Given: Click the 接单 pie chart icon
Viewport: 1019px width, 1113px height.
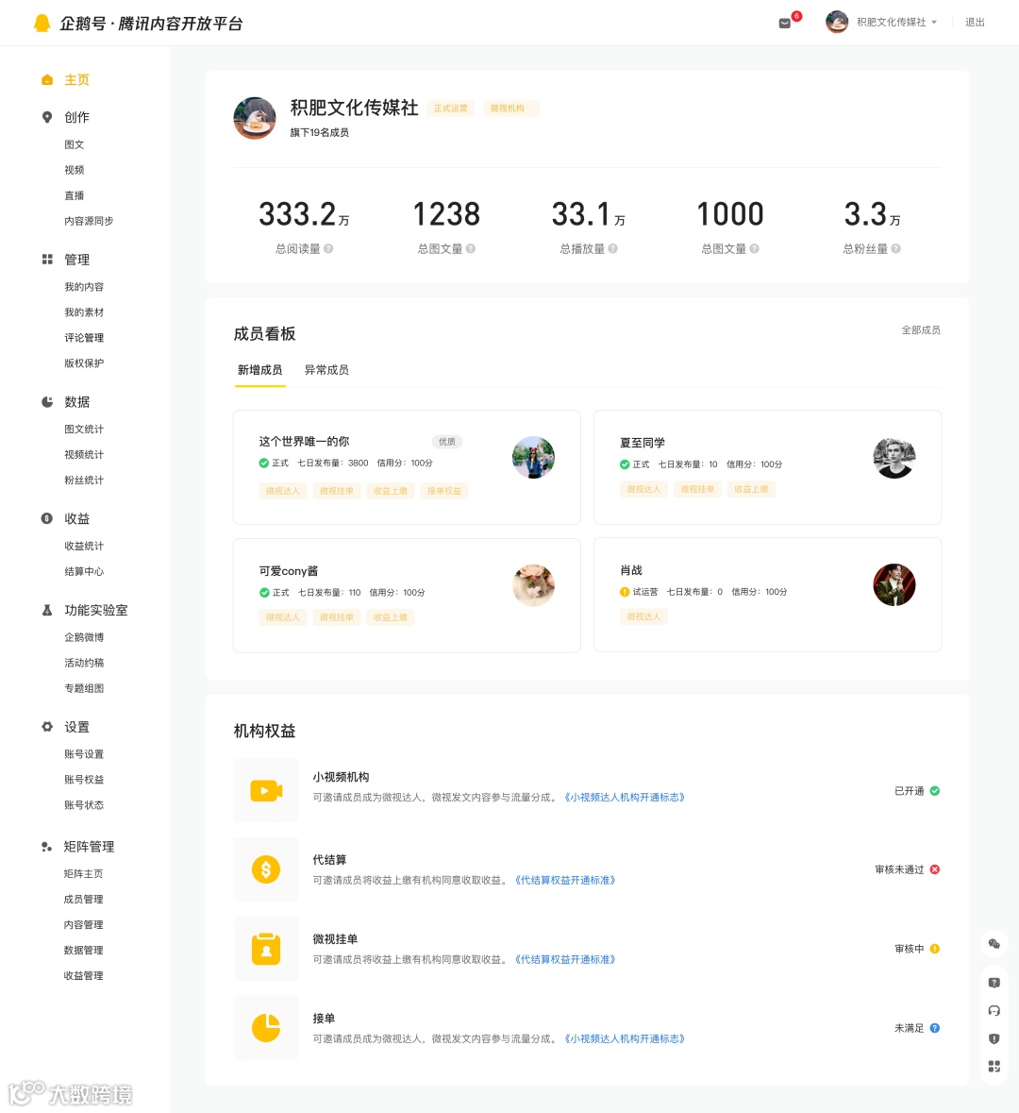Looking at the screenshot, I should click(266, 1028).
